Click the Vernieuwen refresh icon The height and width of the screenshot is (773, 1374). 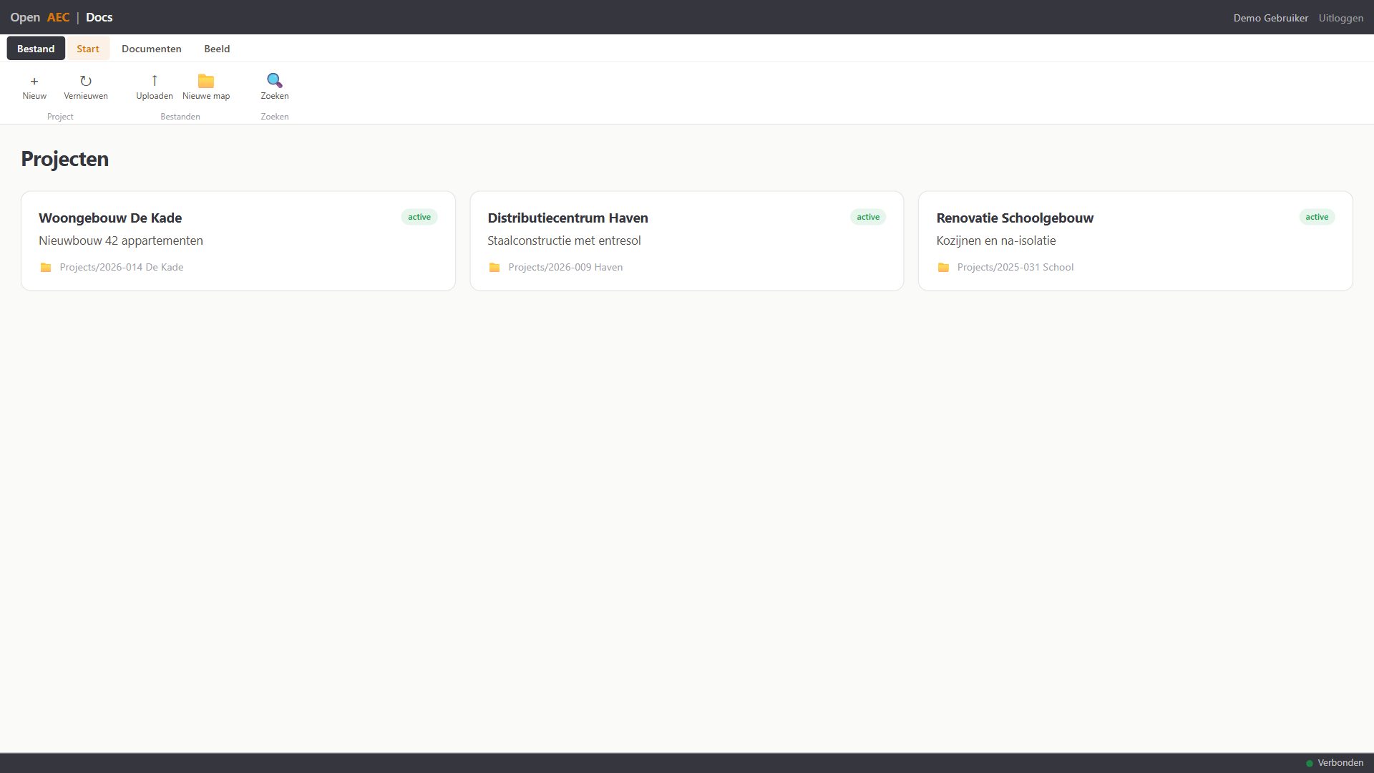point(86,81)
